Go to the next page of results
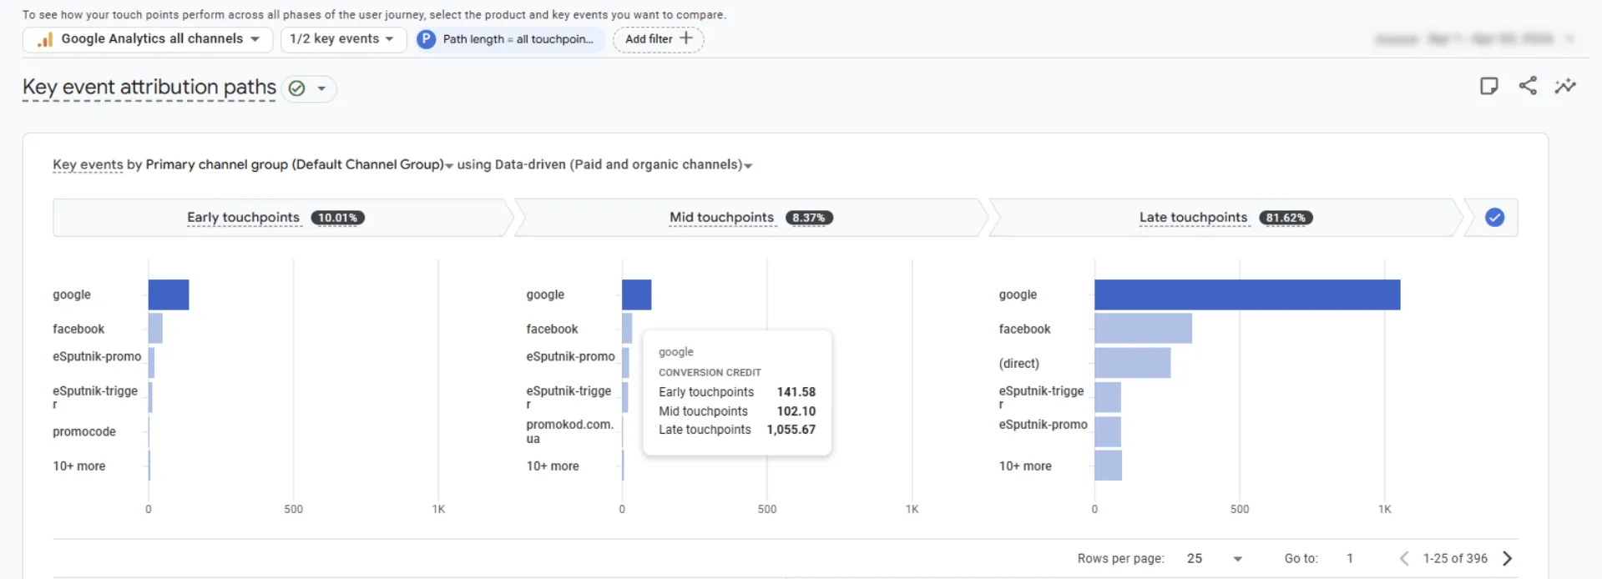The width and height of the screenshot is (1602, 579). pyautogui.click(x=1507, y=558)
